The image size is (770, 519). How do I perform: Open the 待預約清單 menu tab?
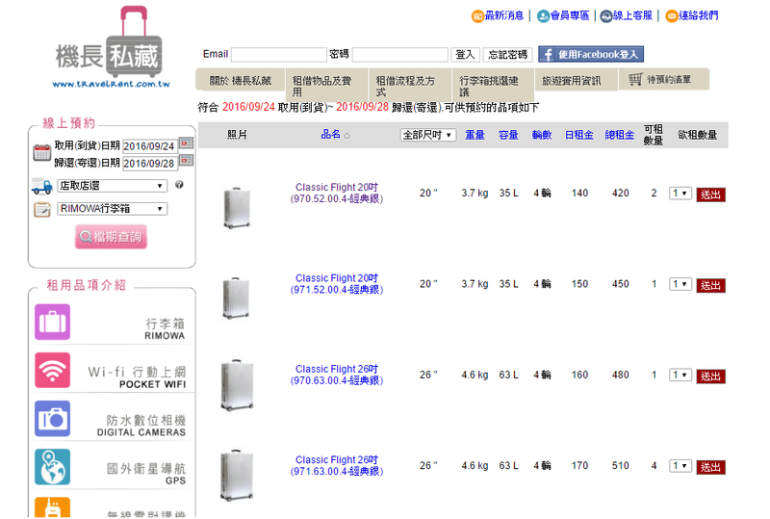[x=664, y=79]
